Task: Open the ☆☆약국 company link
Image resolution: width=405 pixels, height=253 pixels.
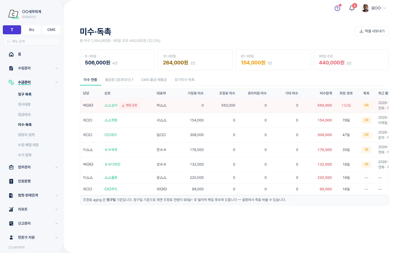Action: 111,150
